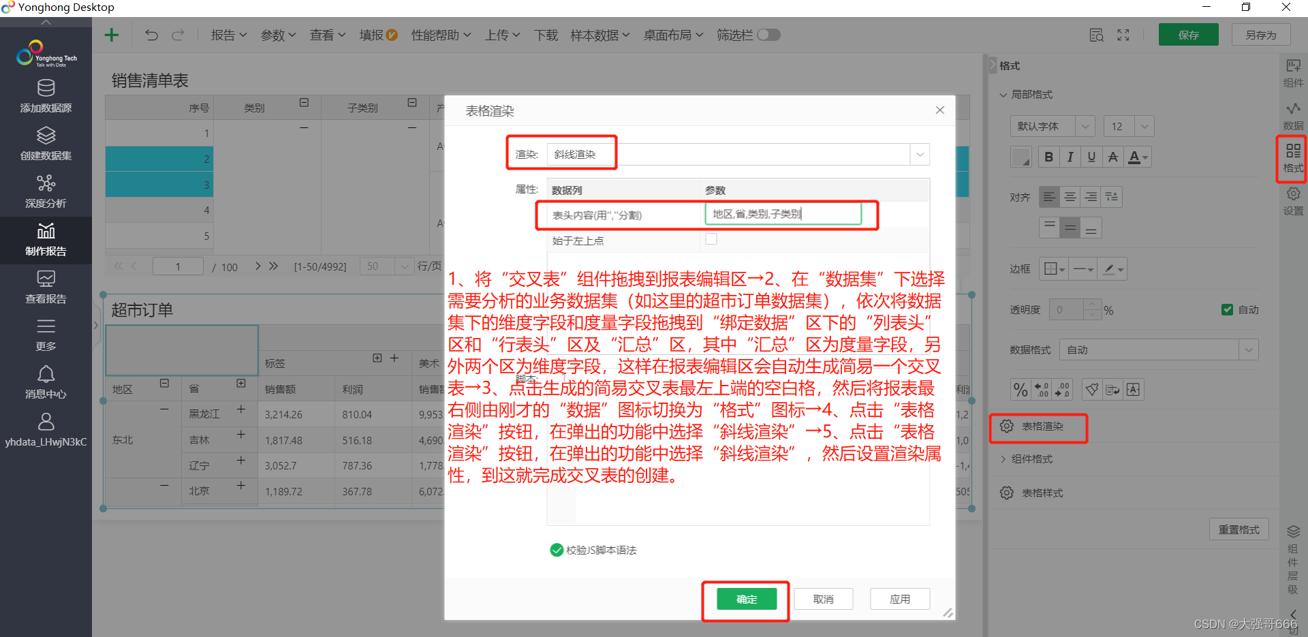The height and width of the screenshot is (637, 1308).
Task: Open border color pen picker
Action: [x=1113, y=269]
